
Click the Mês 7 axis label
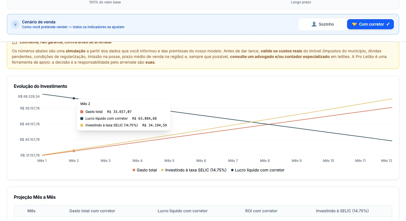[233, 161]
